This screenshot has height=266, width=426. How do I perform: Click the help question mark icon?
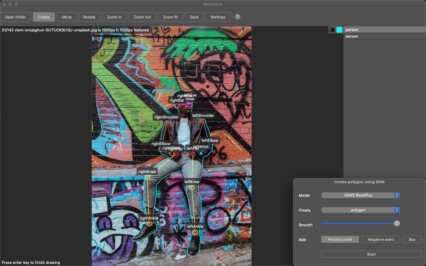point(238,17)
